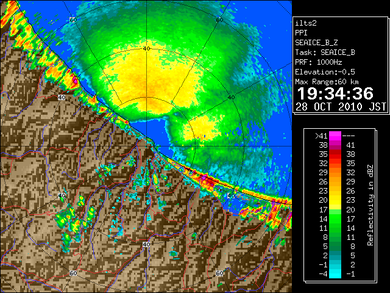The height and width of the screenshot is (293, 390).
Task: Pick the magenta >41 dBZ swatch
Action: point(335,136)
